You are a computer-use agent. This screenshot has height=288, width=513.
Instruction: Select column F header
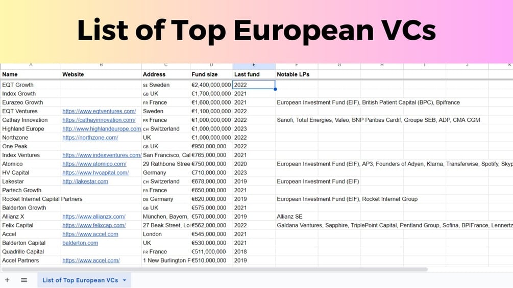(297, 65)
